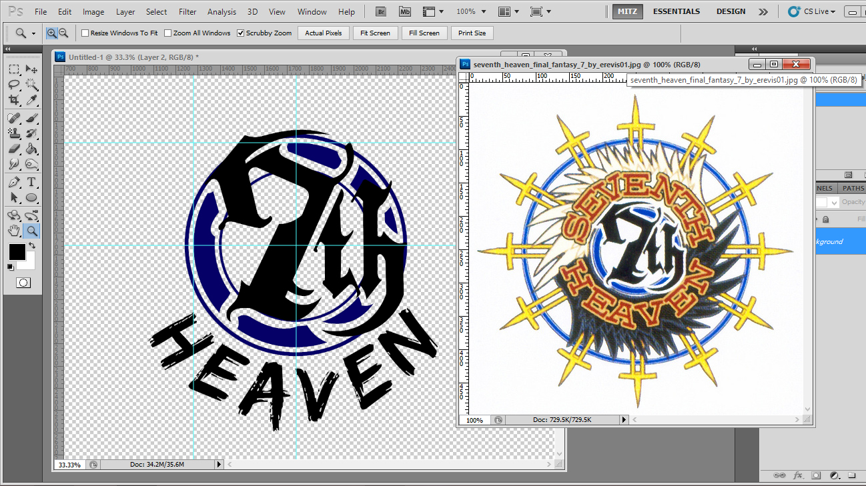The width and height of the screenshot is (866, 486).
Task: Select the Ellipse shape tool
Action: (31, 197)
